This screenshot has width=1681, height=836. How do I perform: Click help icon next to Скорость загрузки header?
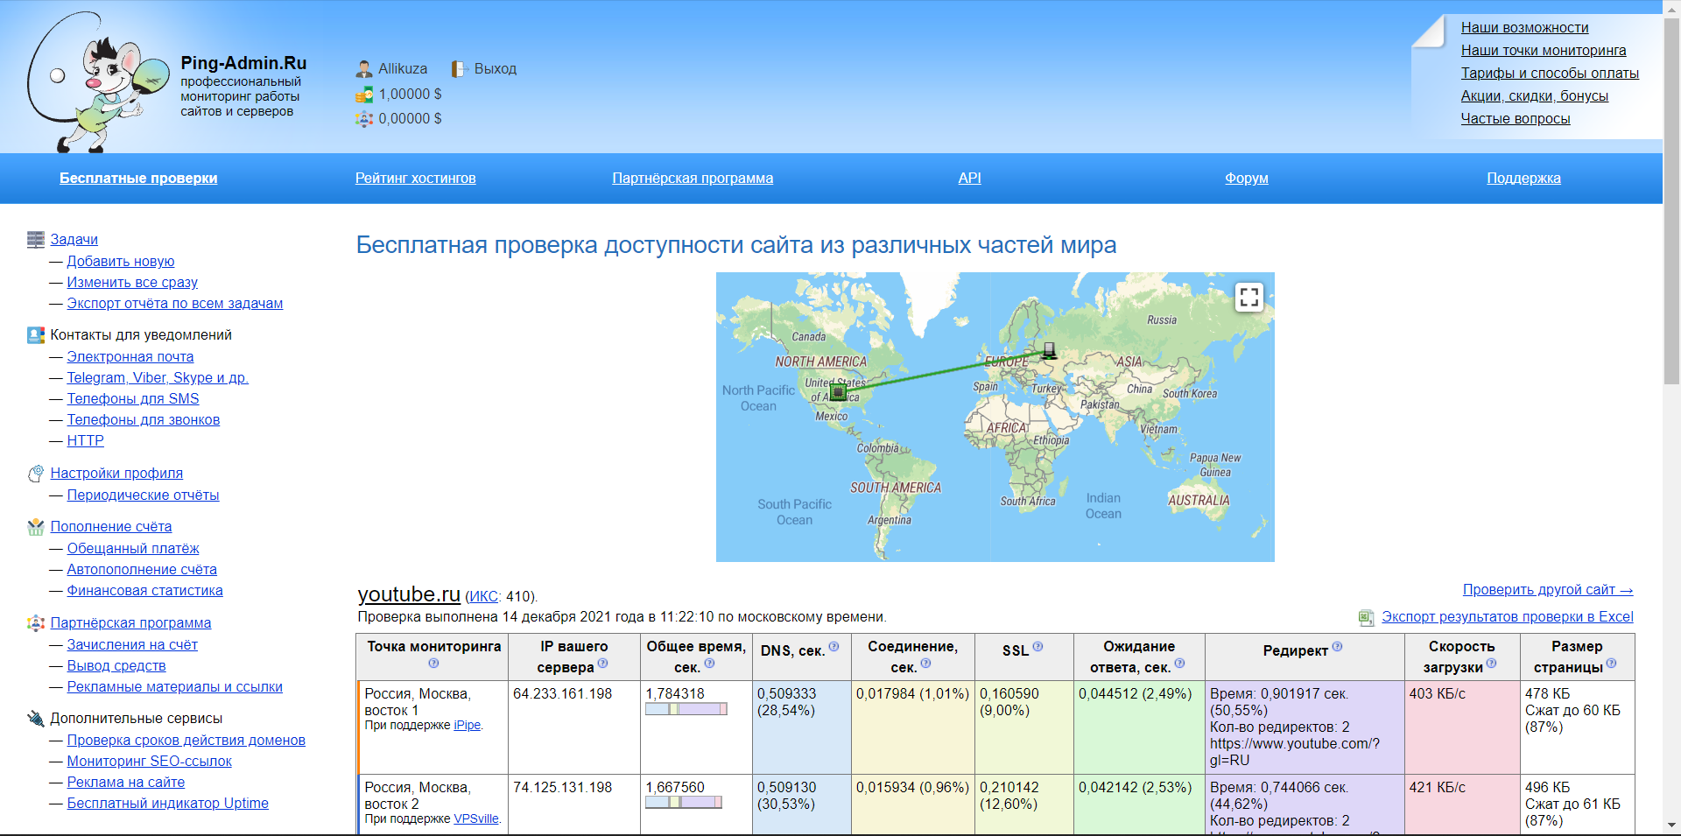point(1491,664)
